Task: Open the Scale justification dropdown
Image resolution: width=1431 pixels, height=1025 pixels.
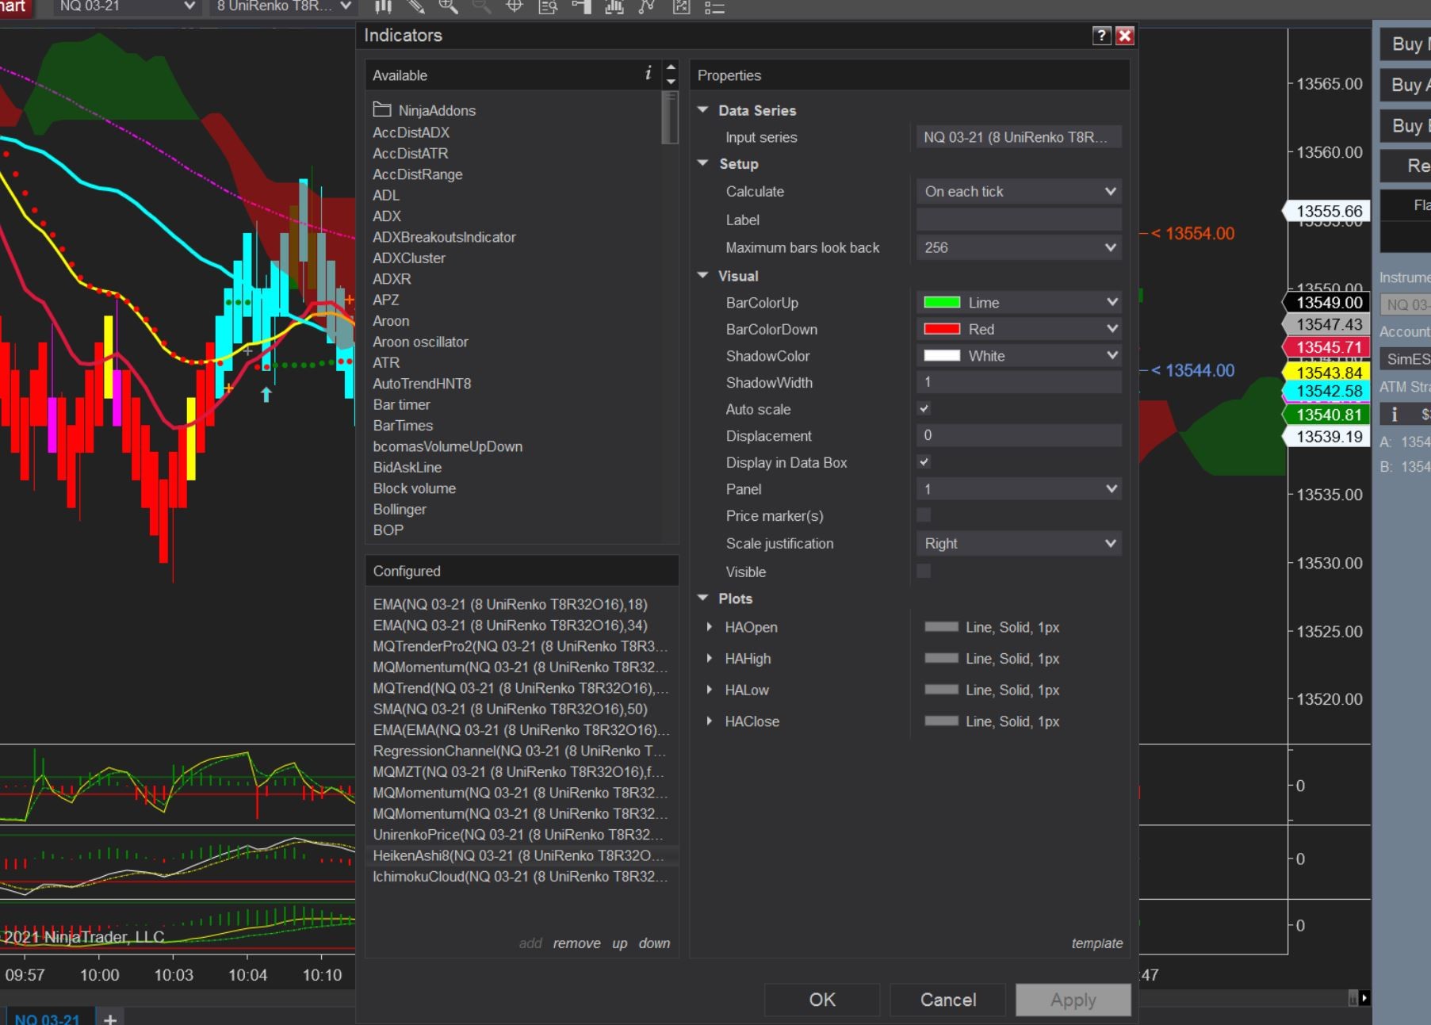Action: tap(1019, 544)
